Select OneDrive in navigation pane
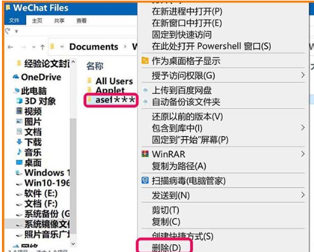 click(41, 77)
